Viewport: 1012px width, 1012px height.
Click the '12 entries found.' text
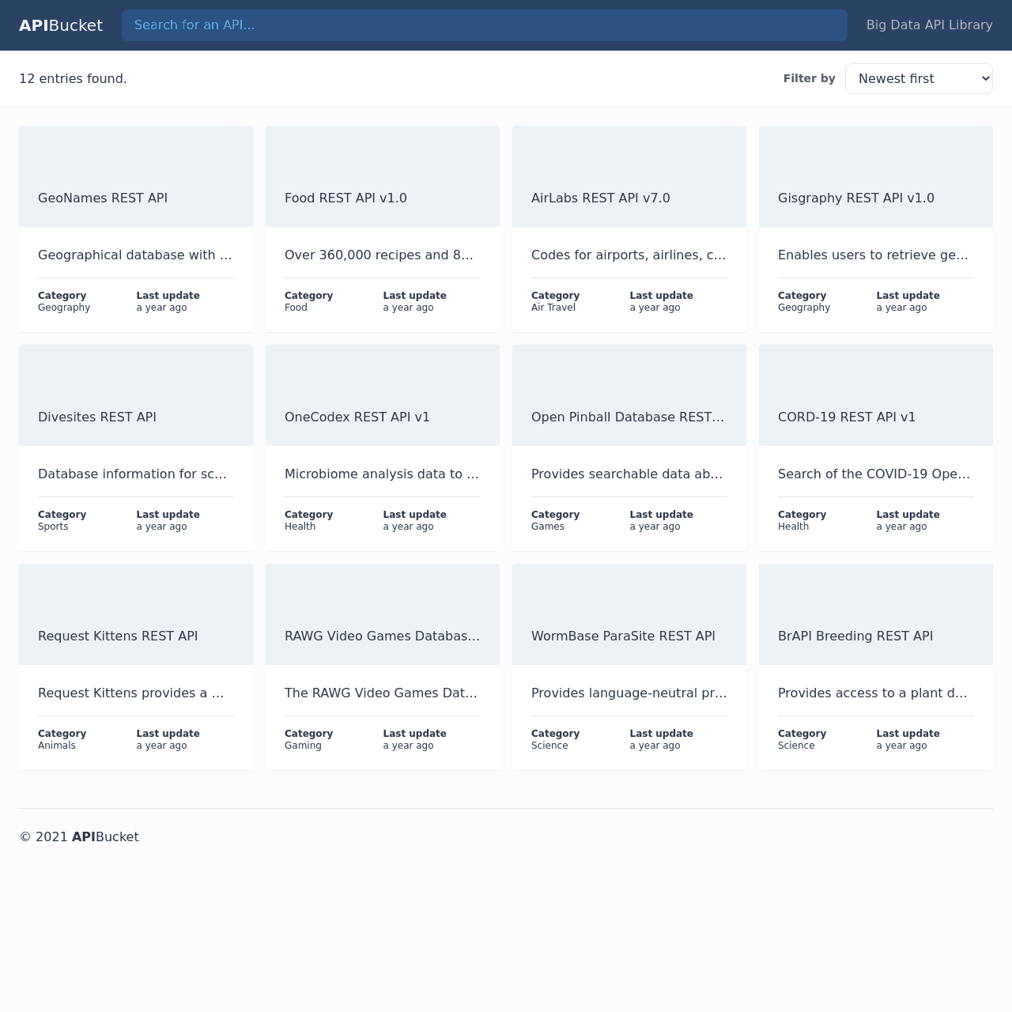(x=73, y=78)
